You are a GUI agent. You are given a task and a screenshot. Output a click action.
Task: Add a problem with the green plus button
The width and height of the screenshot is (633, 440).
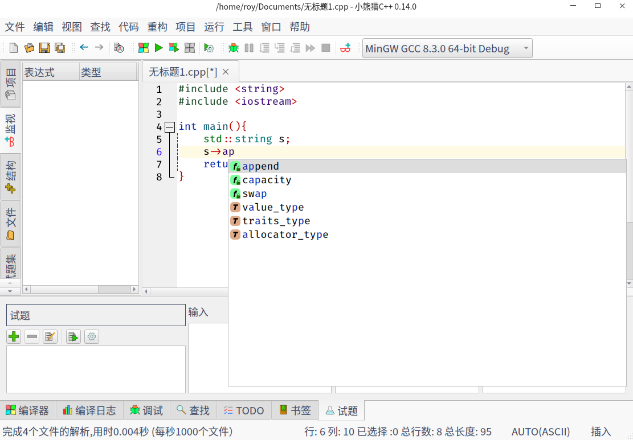[x=14, y=336]
